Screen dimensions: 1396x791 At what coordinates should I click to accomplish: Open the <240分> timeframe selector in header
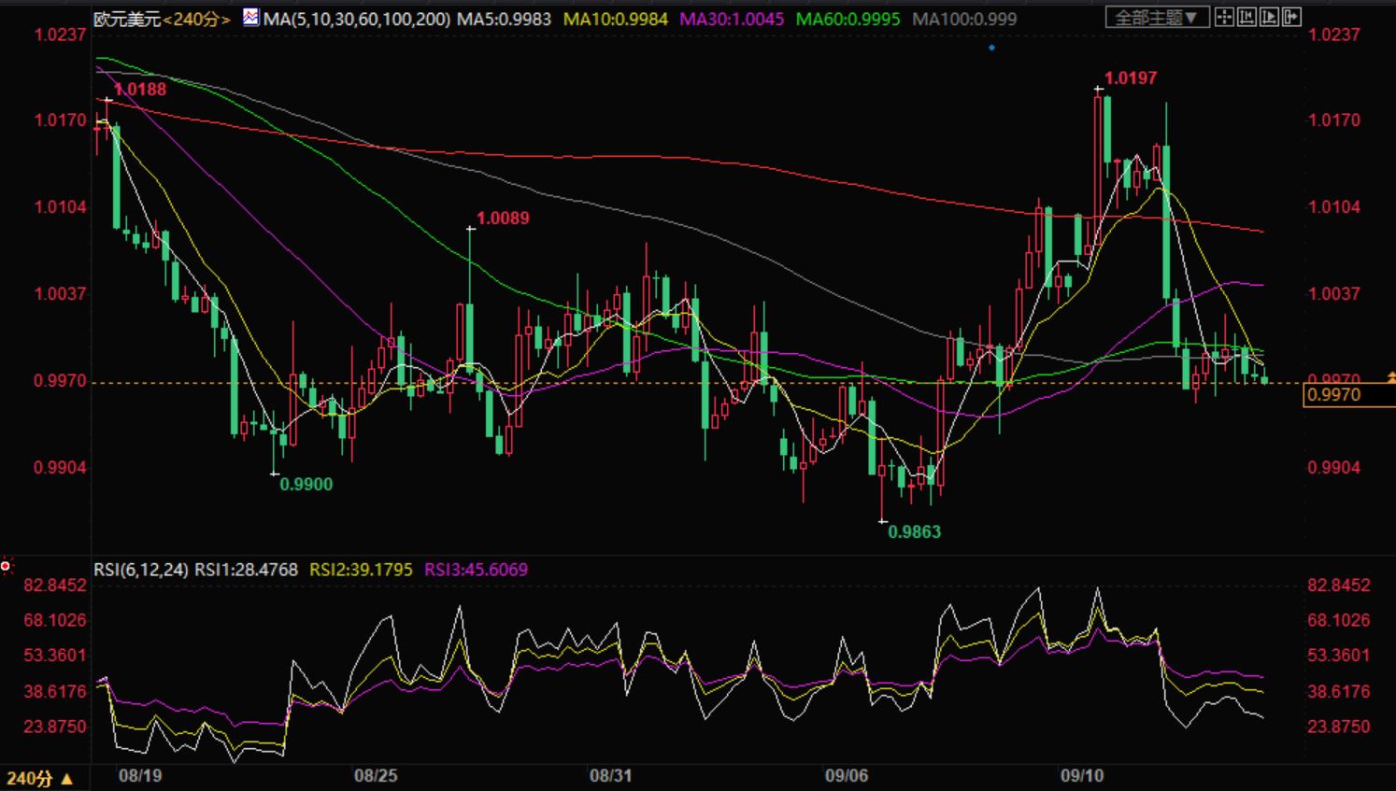pyautogui.click(x=196, y=19)
